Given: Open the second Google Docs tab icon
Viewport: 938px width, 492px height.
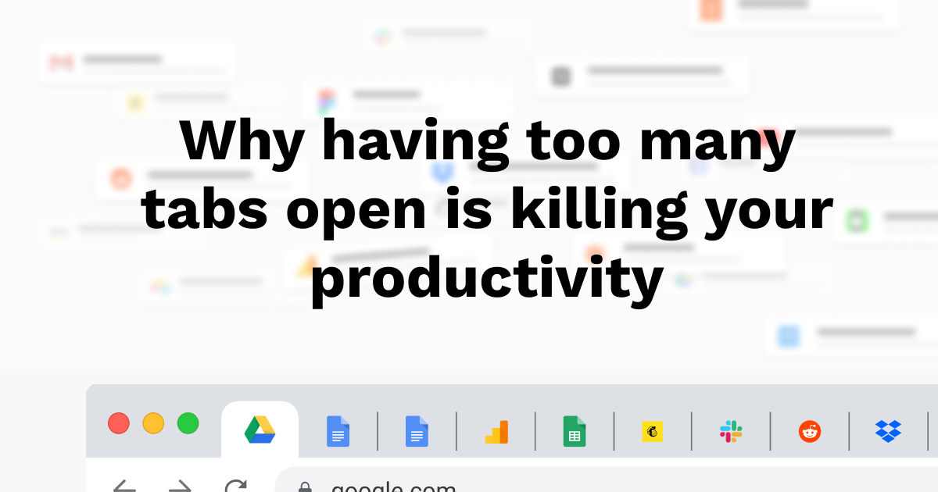Looking at the screenshot, I should pos(417,431).
